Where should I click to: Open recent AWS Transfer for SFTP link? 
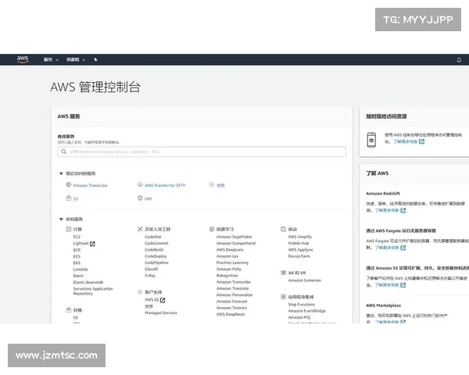165,185
